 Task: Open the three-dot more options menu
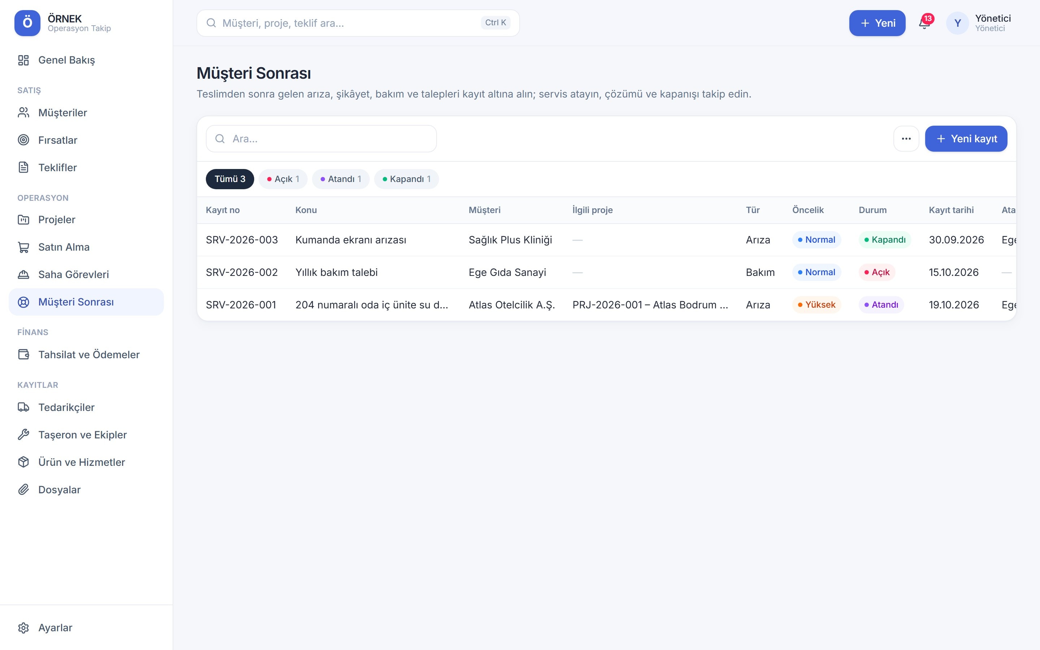(x=906, y=138)
